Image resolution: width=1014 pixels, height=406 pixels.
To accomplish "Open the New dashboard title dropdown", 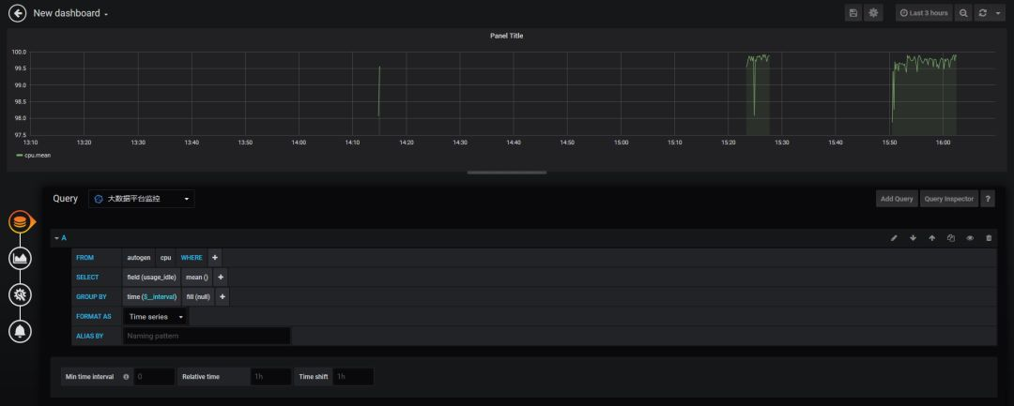I will pos(70,13).
